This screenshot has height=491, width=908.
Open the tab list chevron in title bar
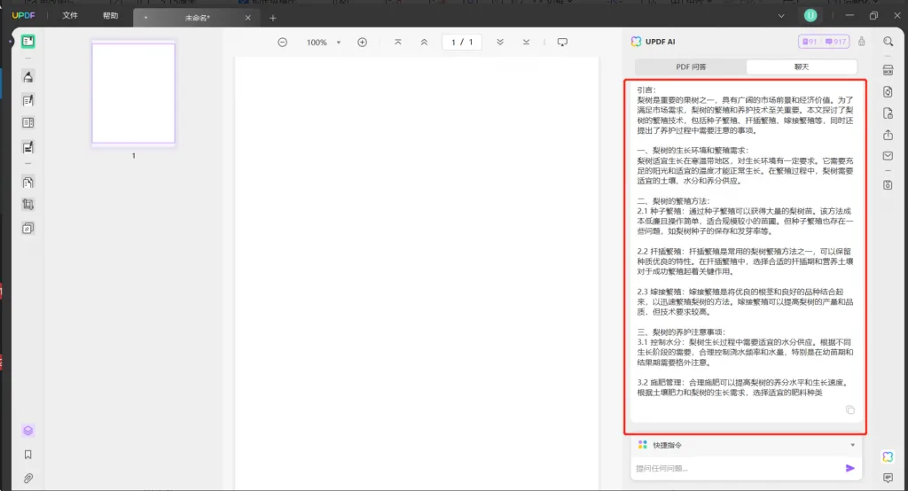point(781,16)
